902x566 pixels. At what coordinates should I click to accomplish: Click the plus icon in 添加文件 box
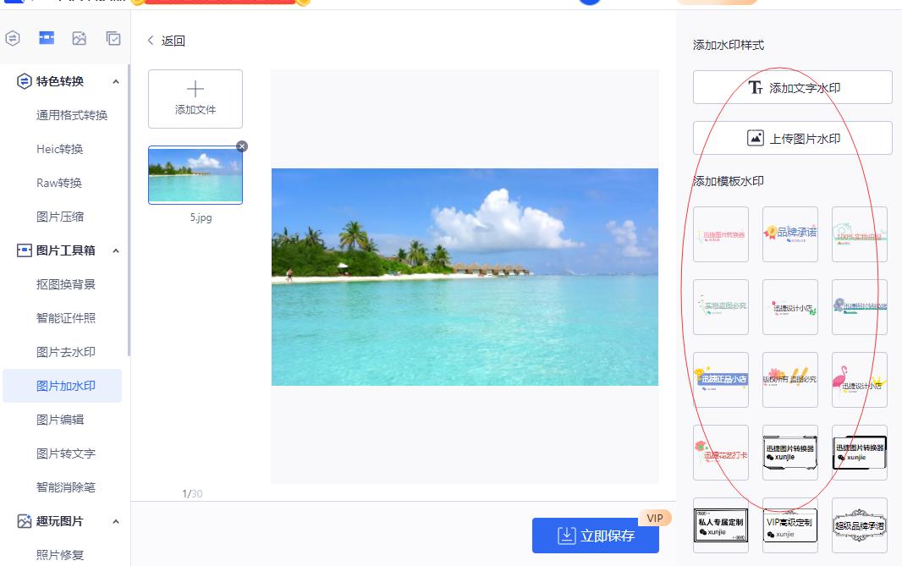195,87
